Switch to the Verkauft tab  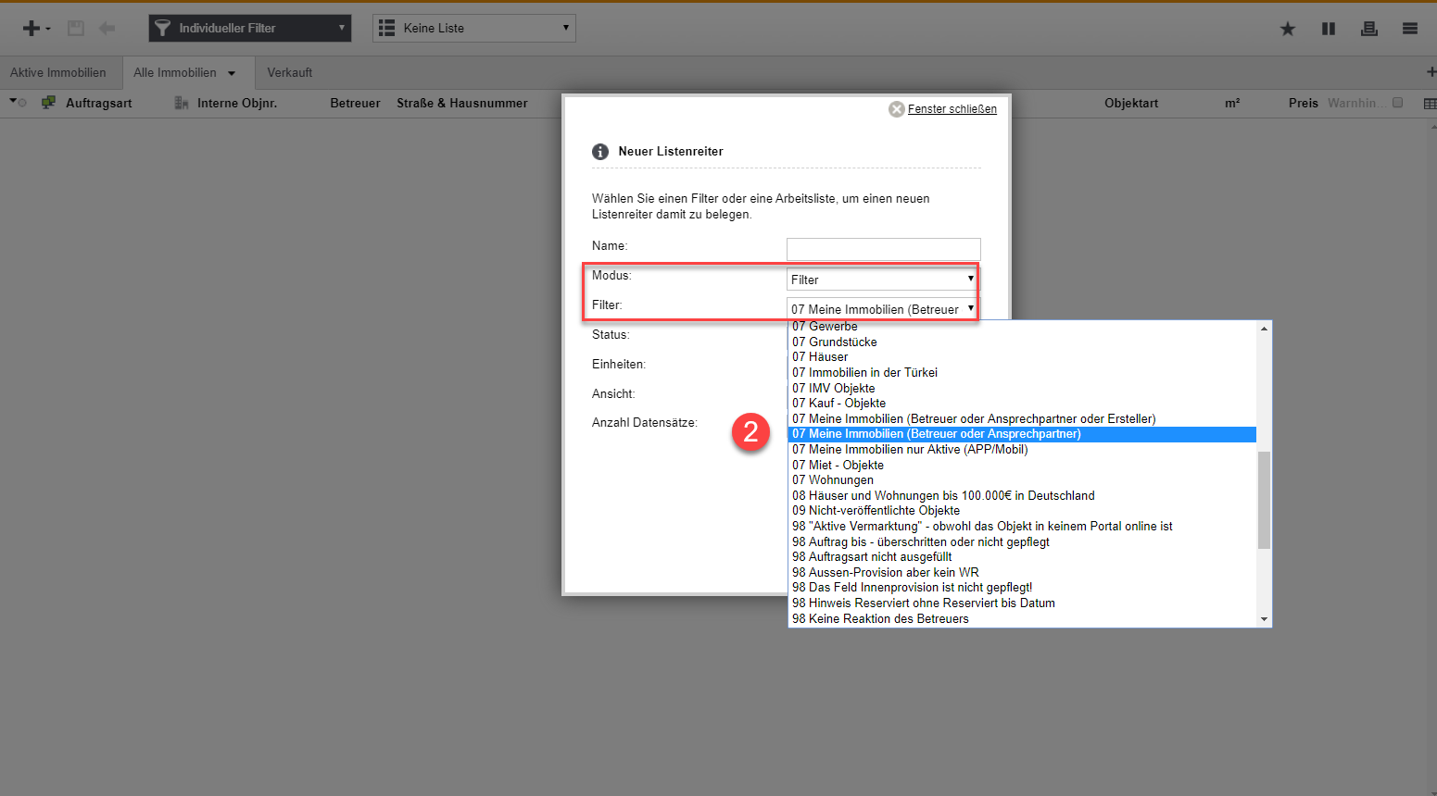(x=290, y=72)
